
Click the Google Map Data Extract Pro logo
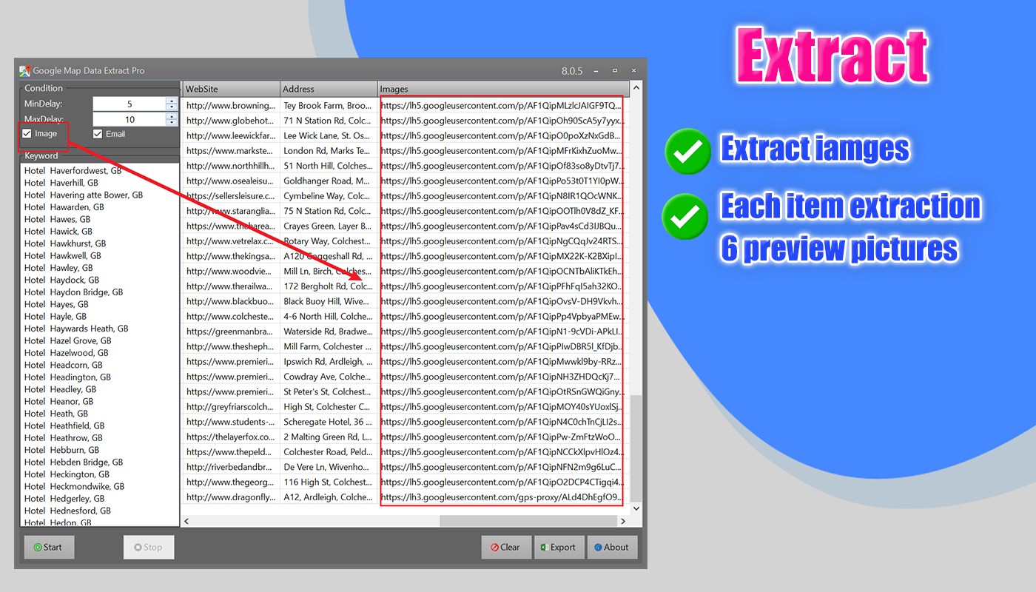click(x=24, y=70)
